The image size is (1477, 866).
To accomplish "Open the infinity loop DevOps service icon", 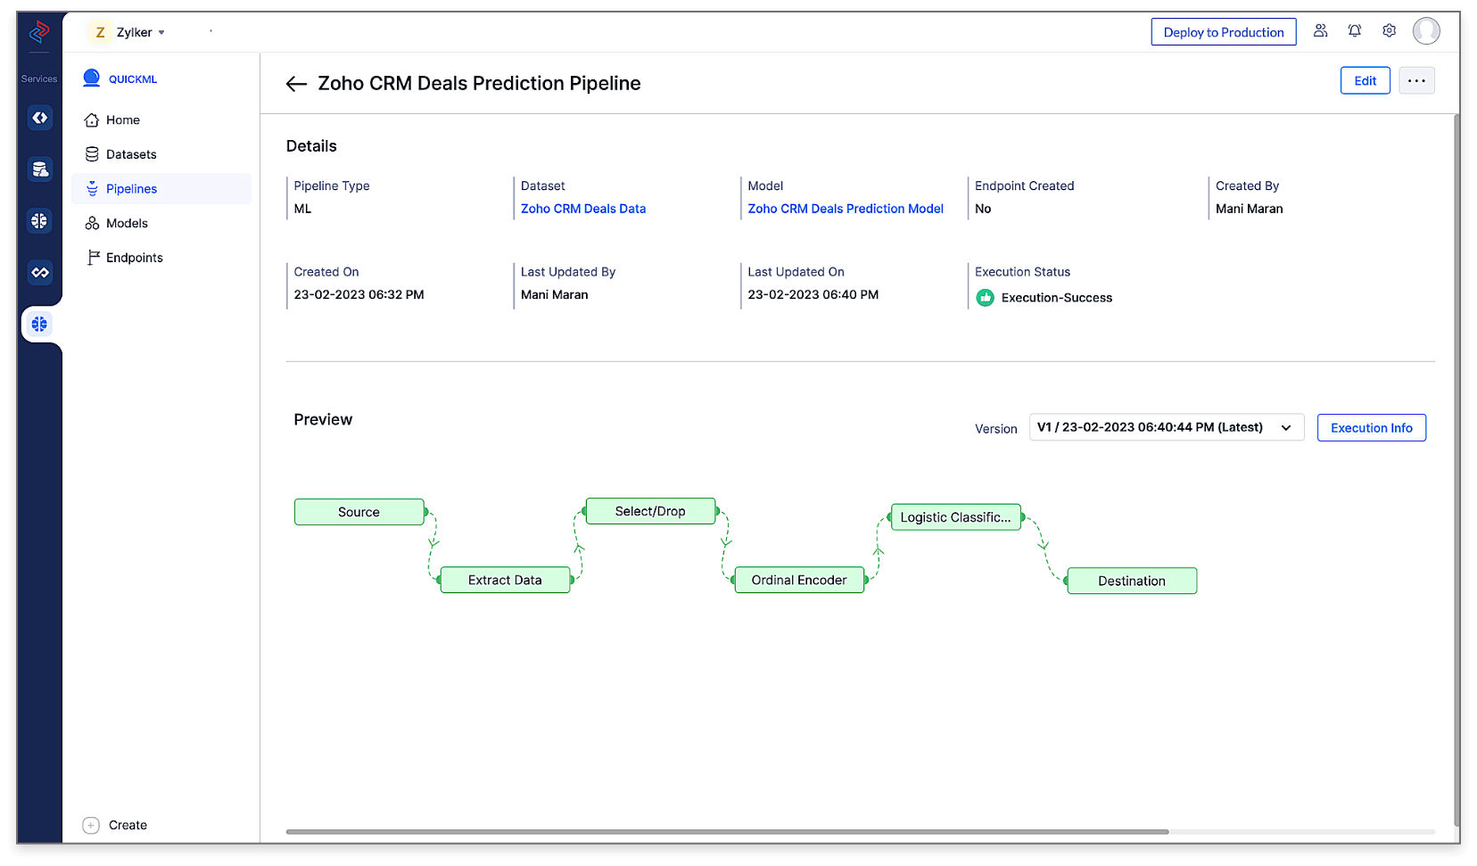I will click(x=39, y=272).
